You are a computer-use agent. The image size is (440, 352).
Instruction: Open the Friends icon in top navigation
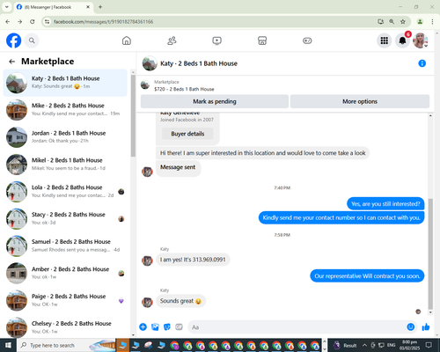point(172,40)
